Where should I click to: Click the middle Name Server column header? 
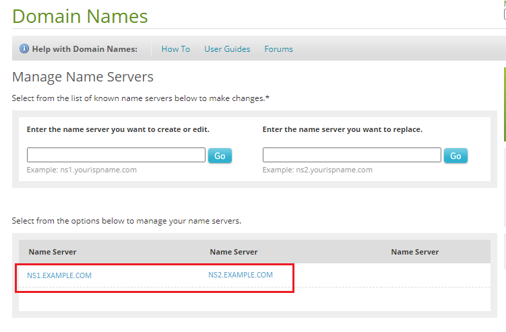tap(234, 252)
